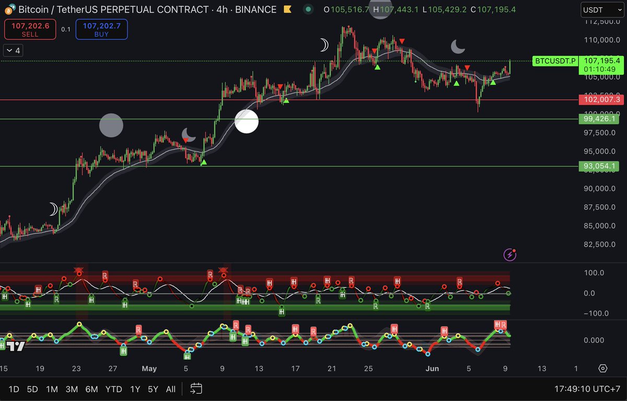Select the 1Y time range
This screenshot has width=627, height=401.
click(x=135, y=389)
